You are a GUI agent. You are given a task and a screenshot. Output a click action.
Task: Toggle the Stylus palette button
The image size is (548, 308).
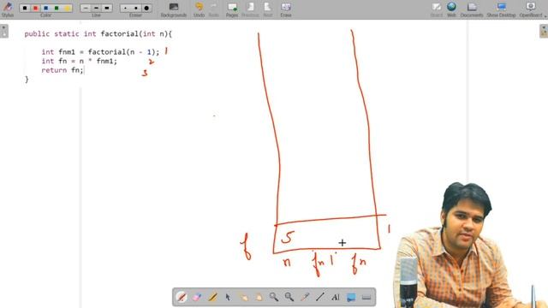8,9
